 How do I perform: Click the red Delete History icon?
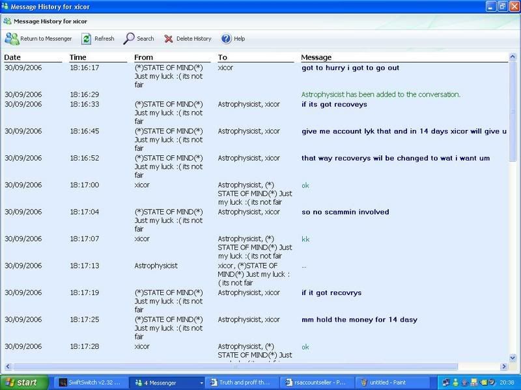click(169, 38)
